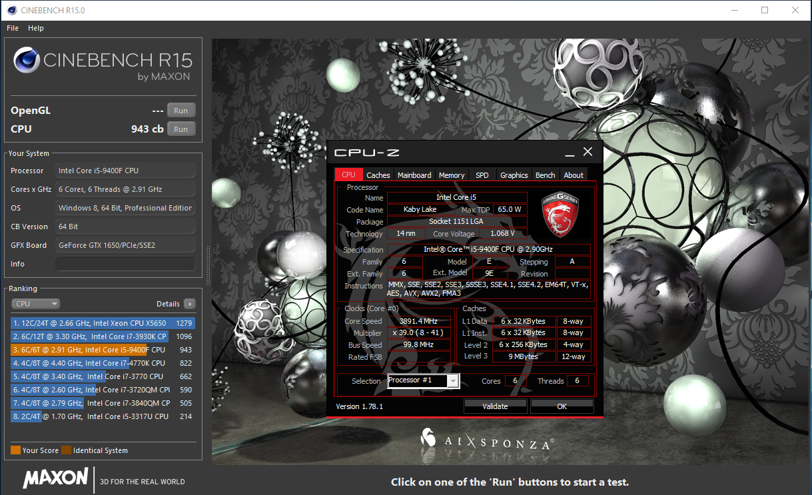Viewport: 812px width, 495px height.
Task: Select the highlighted Core i5-9400F ranking row
Action: [x=103, y=350]
